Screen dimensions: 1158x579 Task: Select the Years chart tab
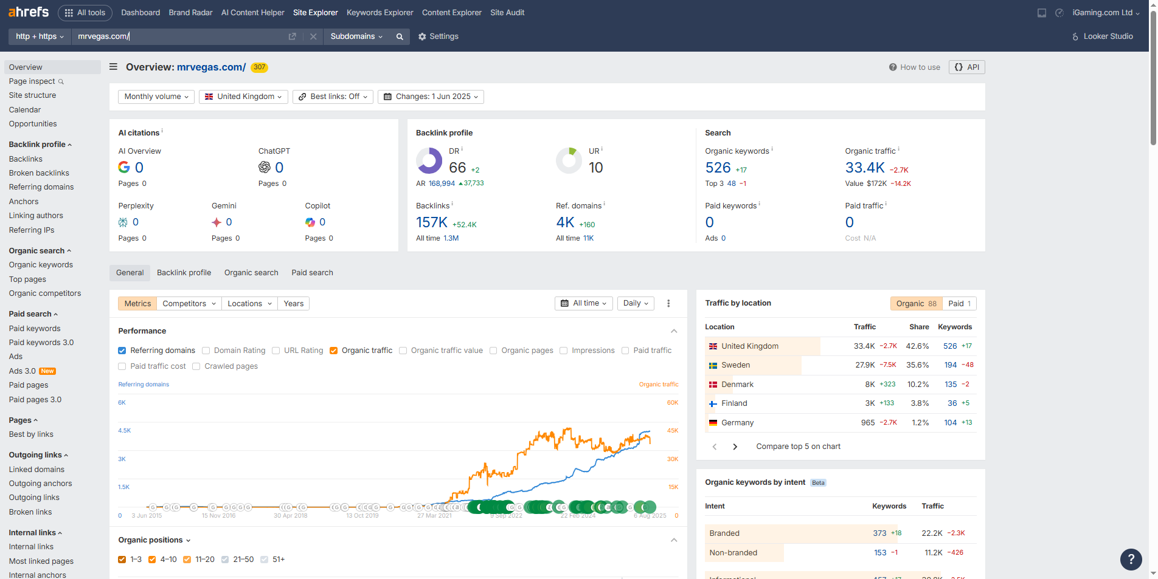(x=294, y=304)
